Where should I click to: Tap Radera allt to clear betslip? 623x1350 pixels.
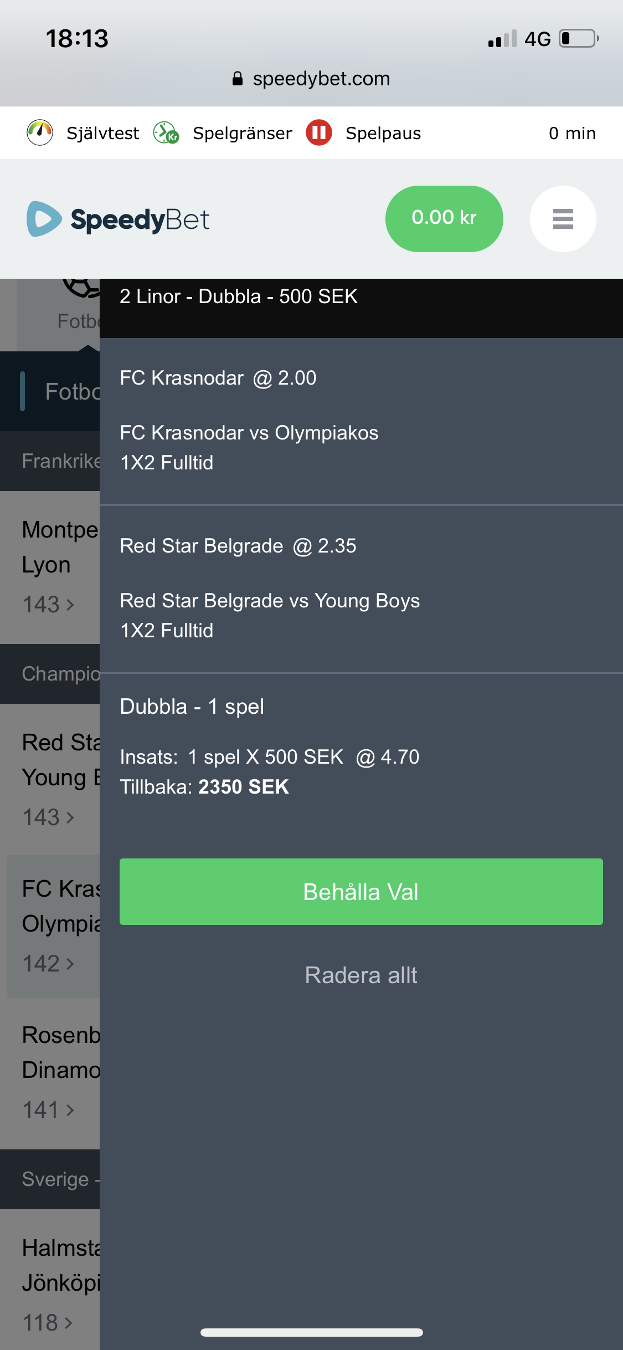point(361,975)
